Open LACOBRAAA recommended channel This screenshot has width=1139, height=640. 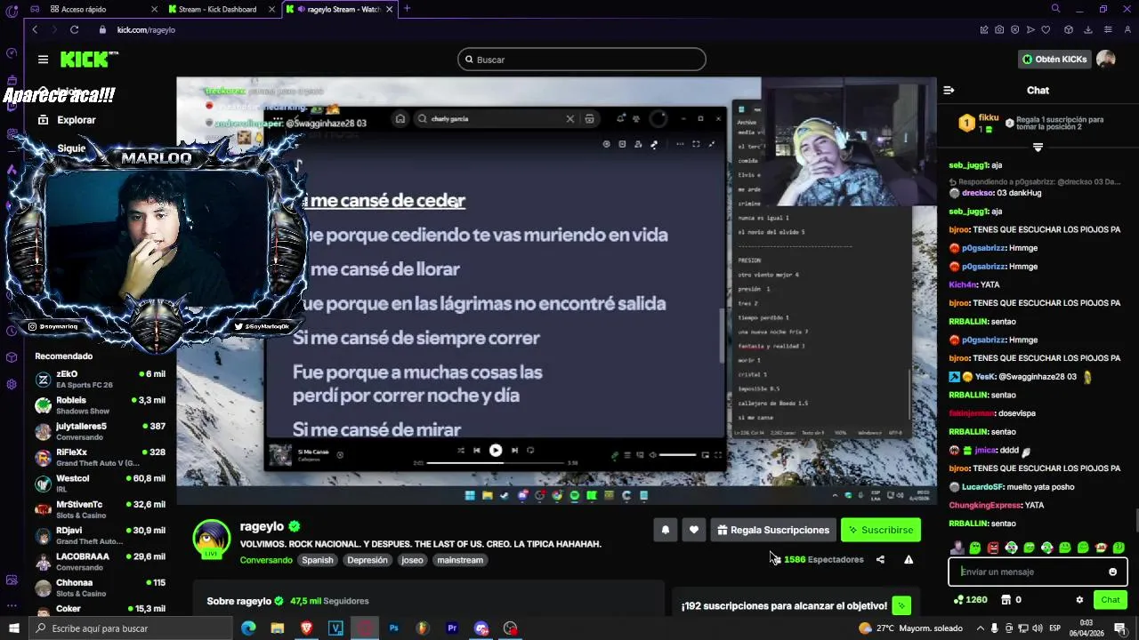[x=101, y=562]
